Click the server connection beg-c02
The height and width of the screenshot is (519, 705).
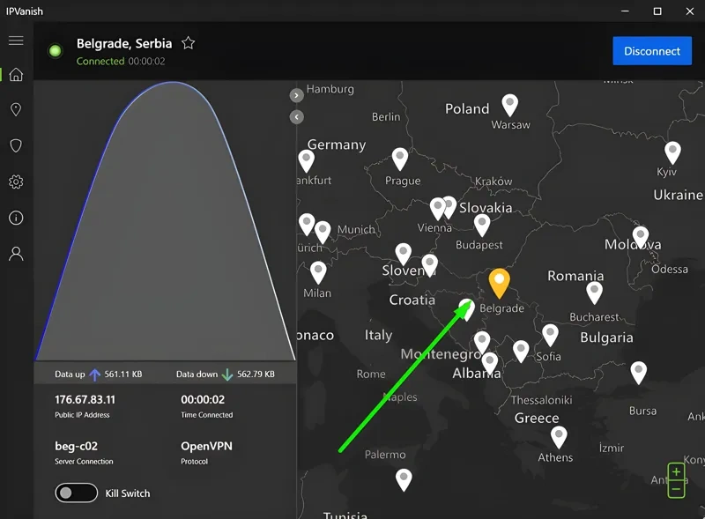76,446
